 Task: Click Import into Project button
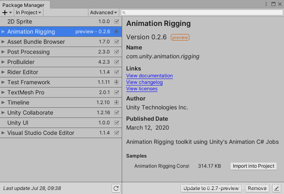point(254,166)
